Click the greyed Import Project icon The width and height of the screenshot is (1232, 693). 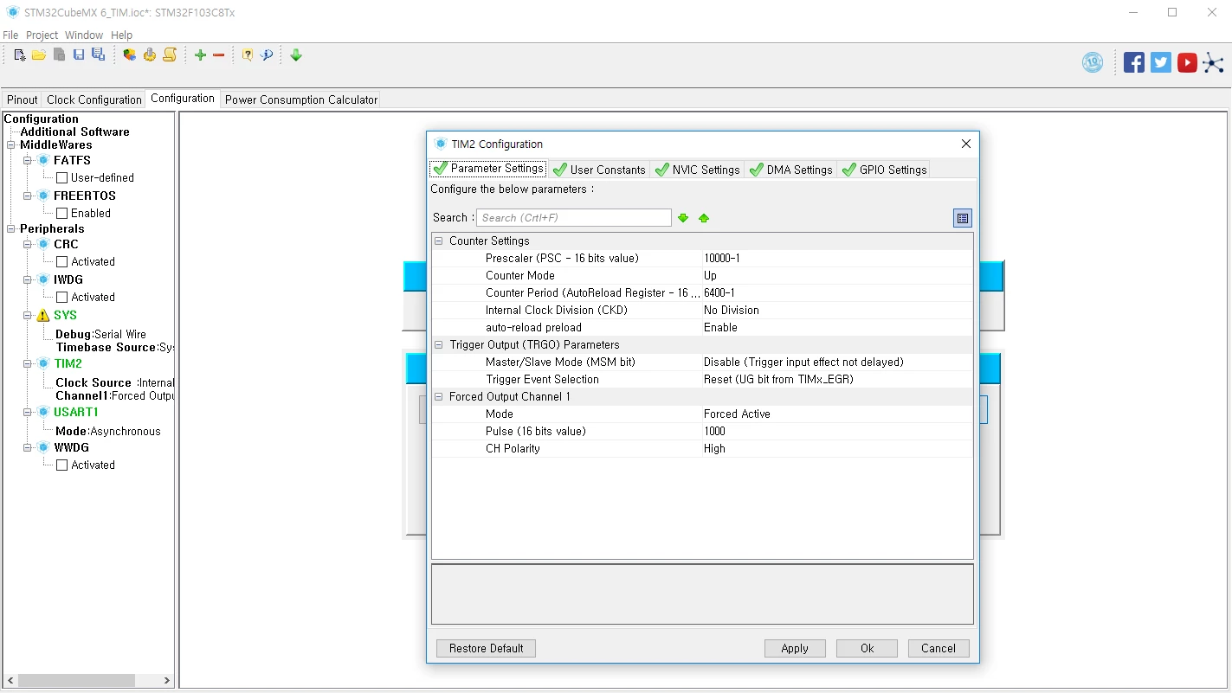tap(59, 55)
